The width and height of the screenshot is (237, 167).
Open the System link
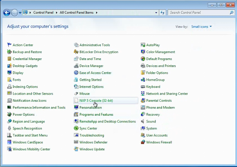click(x=152, y=128)
